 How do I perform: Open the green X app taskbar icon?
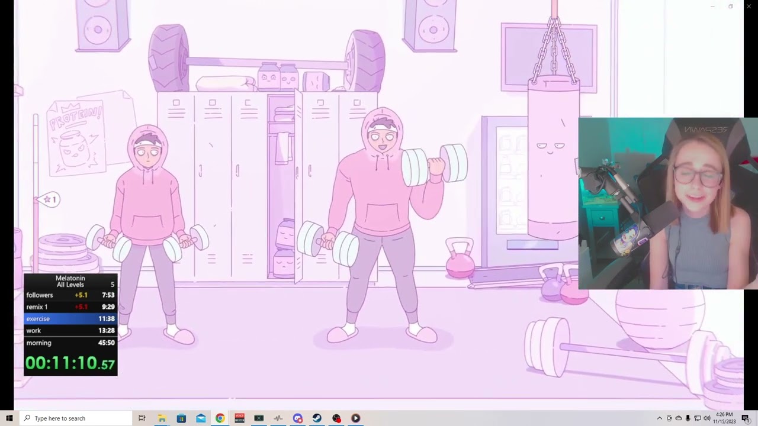(x=259, y=418)
